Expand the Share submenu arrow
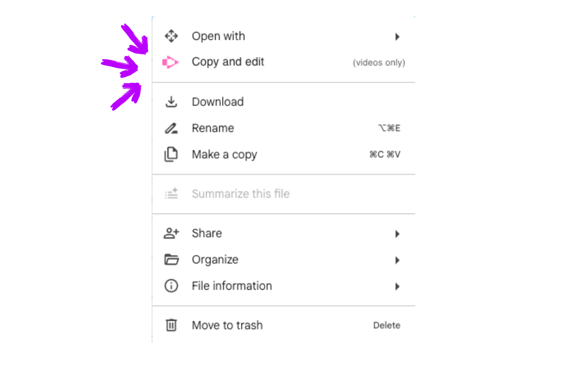This screenshot has width=567, height=378. tap(397, 234)
